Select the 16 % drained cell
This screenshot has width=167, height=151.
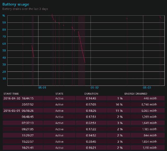point(119,104)
